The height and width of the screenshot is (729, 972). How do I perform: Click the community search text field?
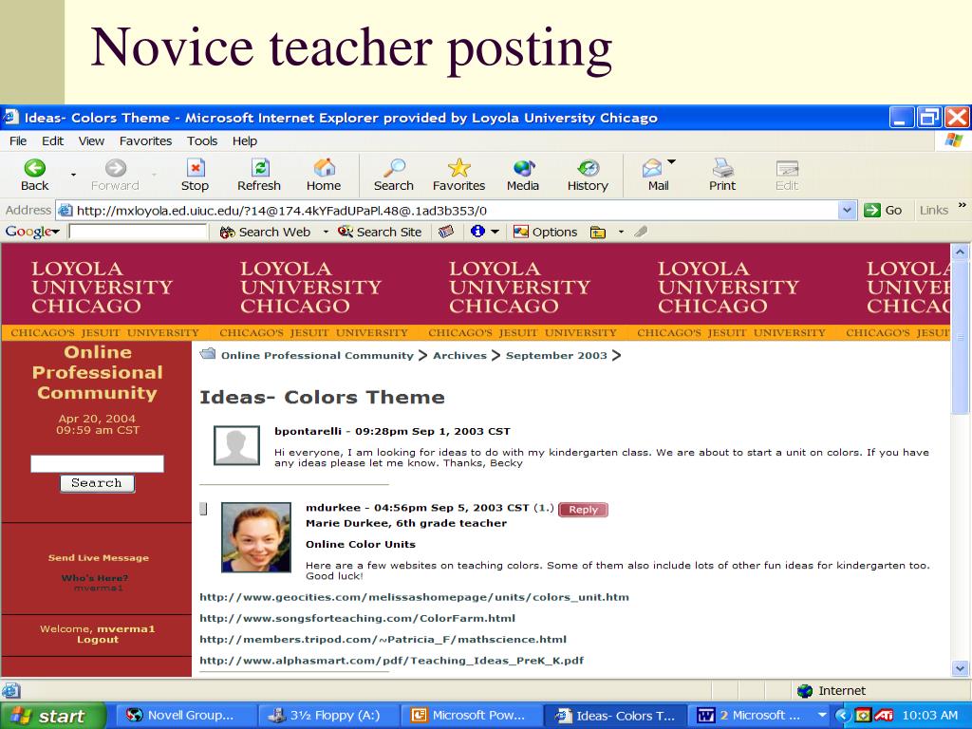tap(98, 463)
